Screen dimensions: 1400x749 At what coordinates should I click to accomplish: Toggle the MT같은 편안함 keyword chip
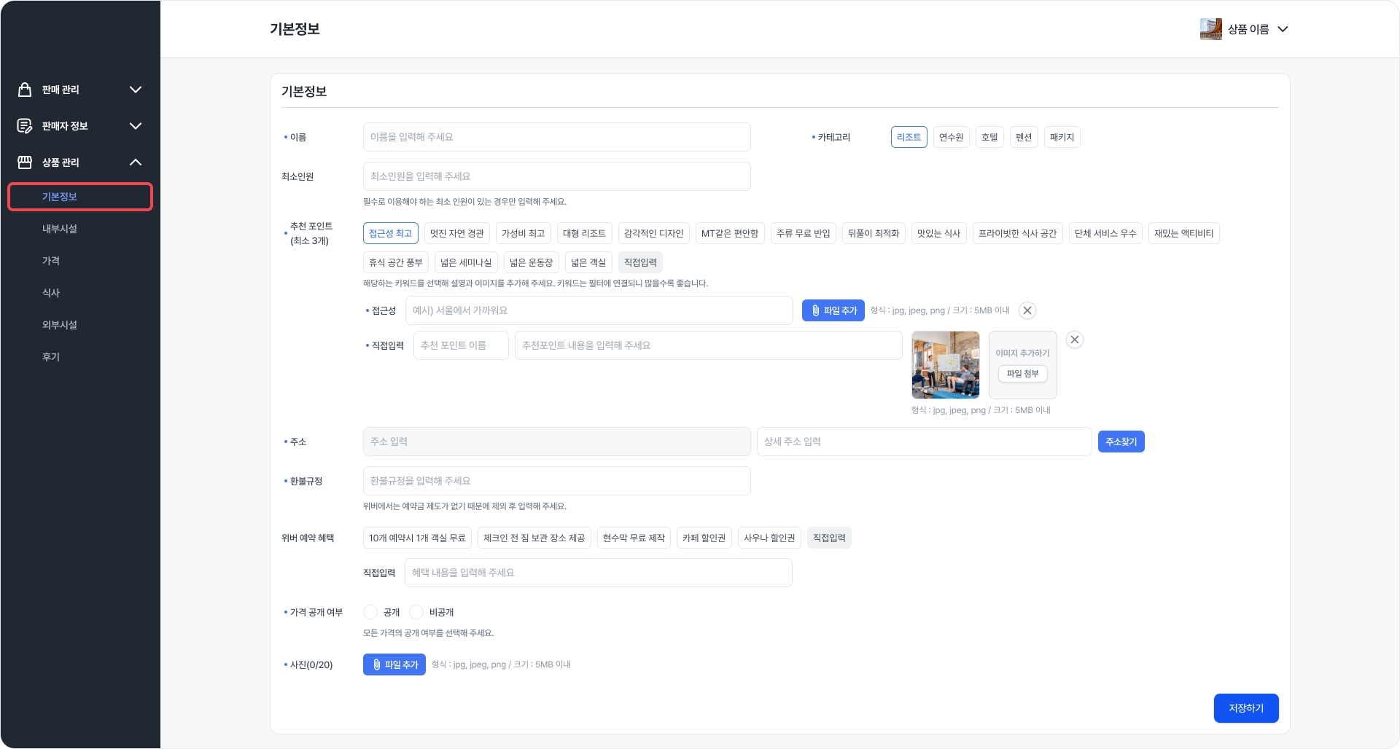(730, 233)
